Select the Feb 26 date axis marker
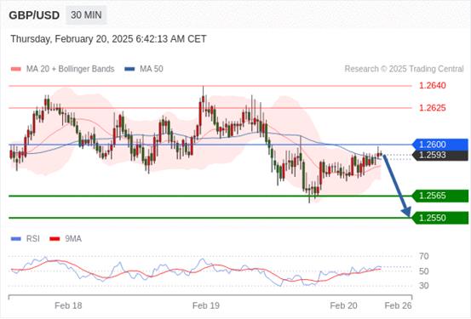 pyautogui.click(x=398, y=305)
